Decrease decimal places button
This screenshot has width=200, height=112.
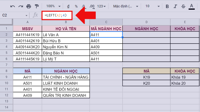point(84,6)
